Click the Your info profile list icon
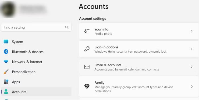Viewport: 199px width, 100px height. coord(87,31)
